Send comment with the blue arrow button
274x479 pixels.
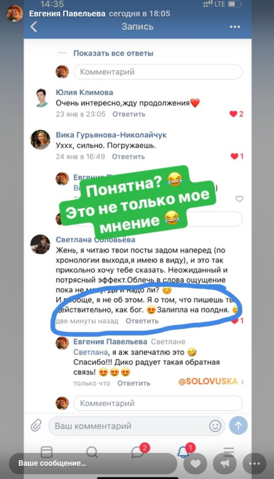[238, 425]
